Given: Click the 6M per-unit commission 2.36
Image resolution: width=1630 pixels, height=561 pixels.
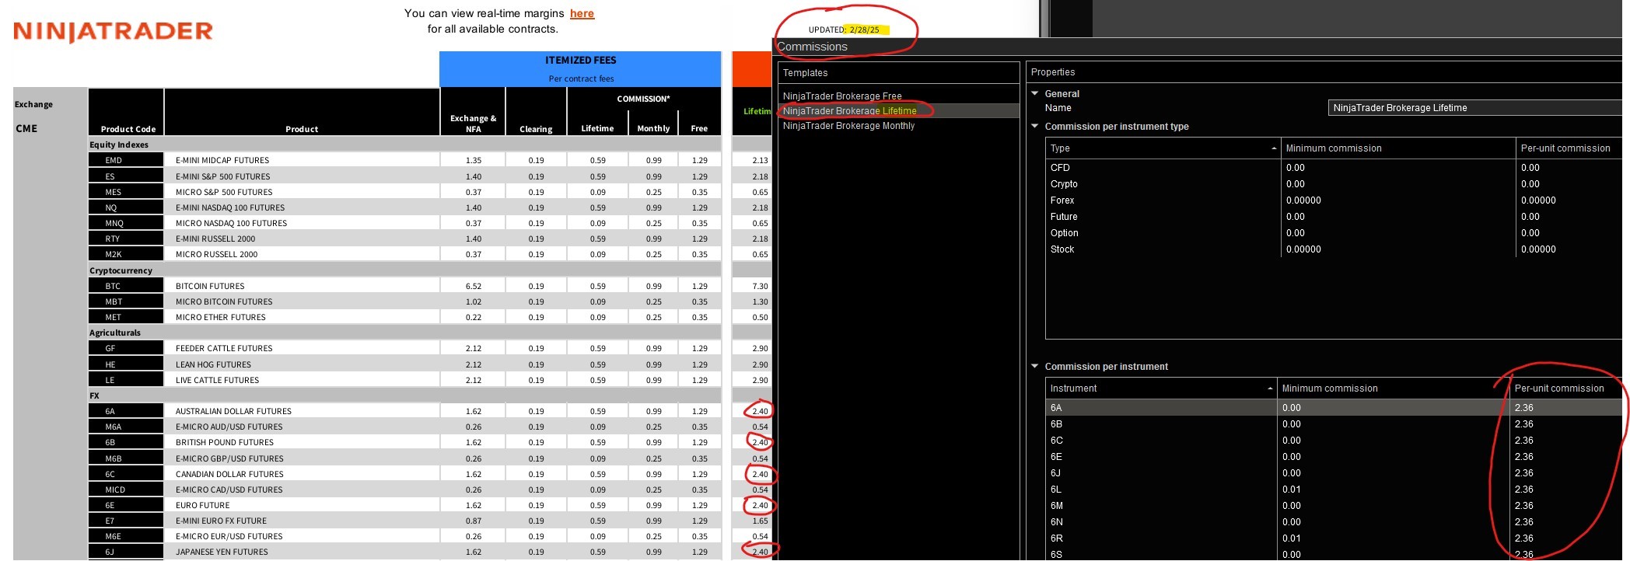Looking at the screenshot, I should coord(1524,505).
